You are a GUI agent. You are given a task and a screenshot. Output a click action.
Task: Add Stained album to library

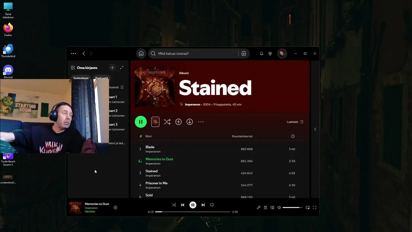[178, 122]
